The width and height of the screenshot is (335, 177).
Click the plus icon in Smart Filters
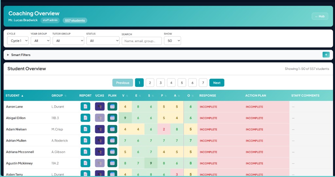(326, 55)
